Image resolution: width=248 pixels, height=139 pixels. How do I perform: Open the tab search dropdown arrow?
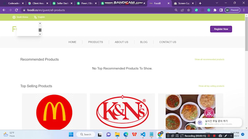point(217,3)
